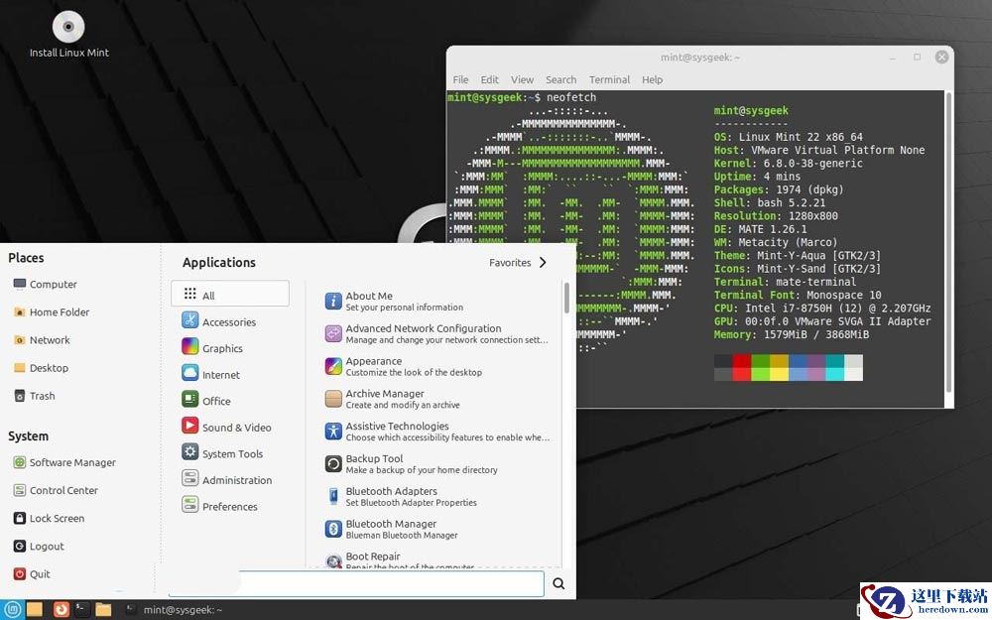Select the Sound & Video category
The height and width of the screenshot is (620, 992).
tap(226, 427)
